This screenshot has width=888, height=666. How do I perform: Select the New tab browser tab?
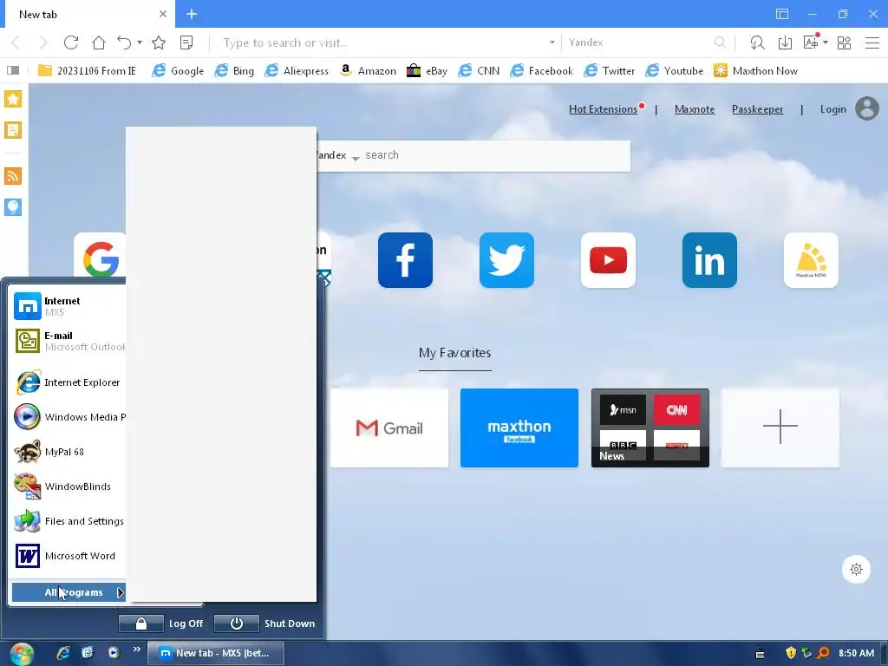click(90, 14)
